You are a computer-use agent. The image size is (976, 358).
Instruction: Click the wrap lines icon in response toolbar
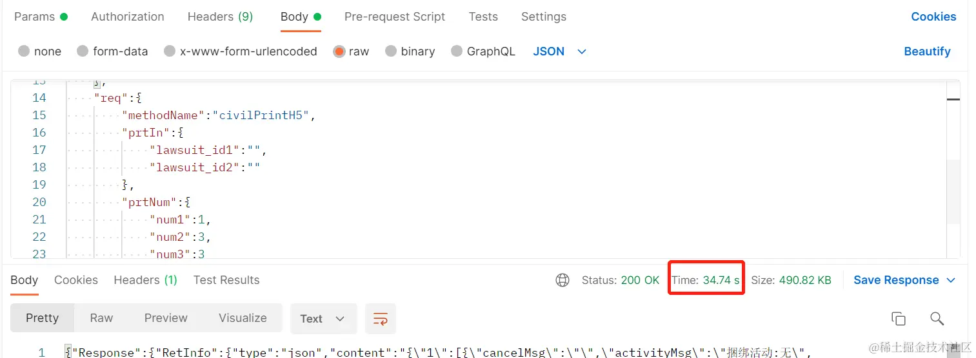pyautogui.click(x=381, y=319)
